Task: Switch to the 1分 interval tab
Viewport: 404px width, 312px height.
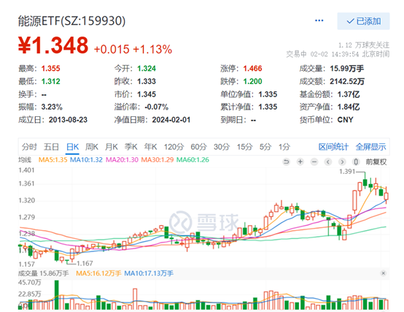Action: (284, 147)
